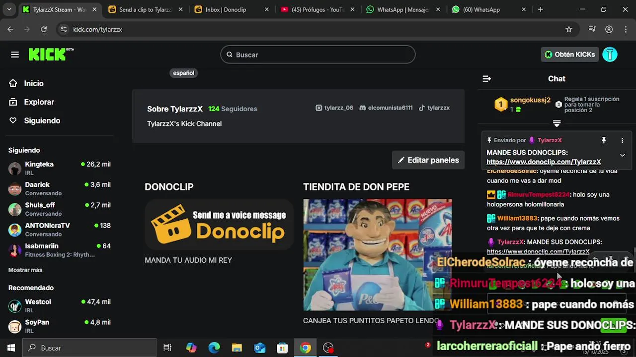Open Copilot from the taskbar
Screen dimensions: 636x357
click(x=191, y=348)
